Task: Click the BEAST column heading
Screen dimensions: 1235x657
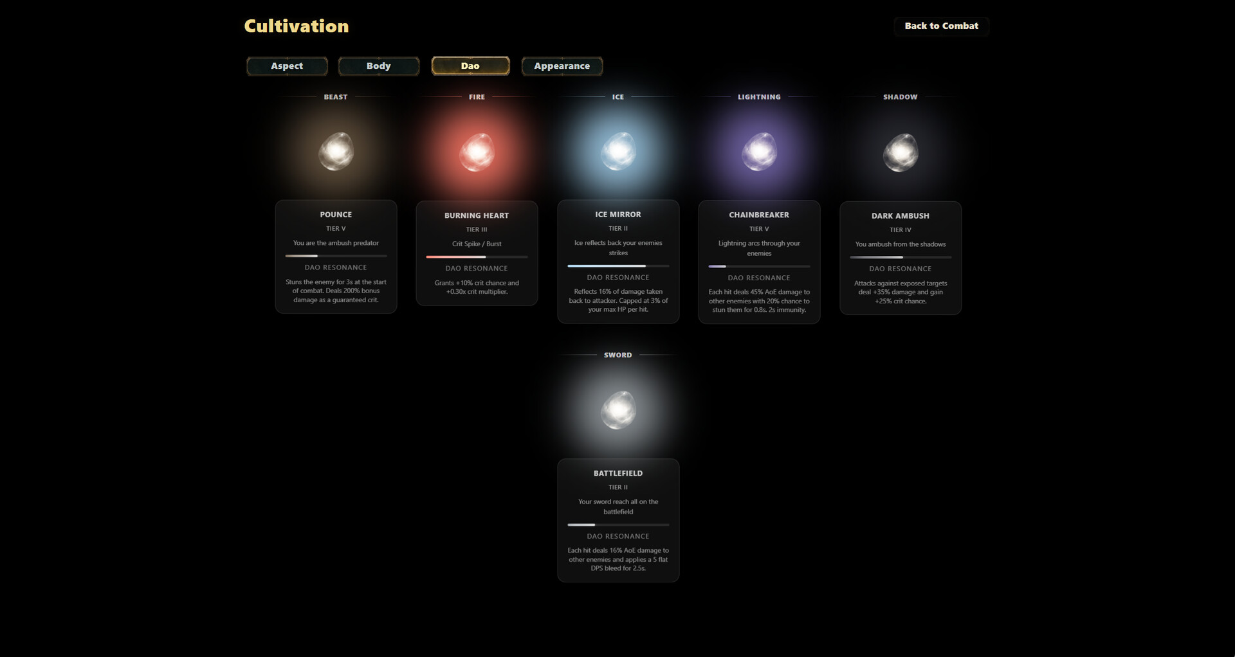Action: click(336, 97)
